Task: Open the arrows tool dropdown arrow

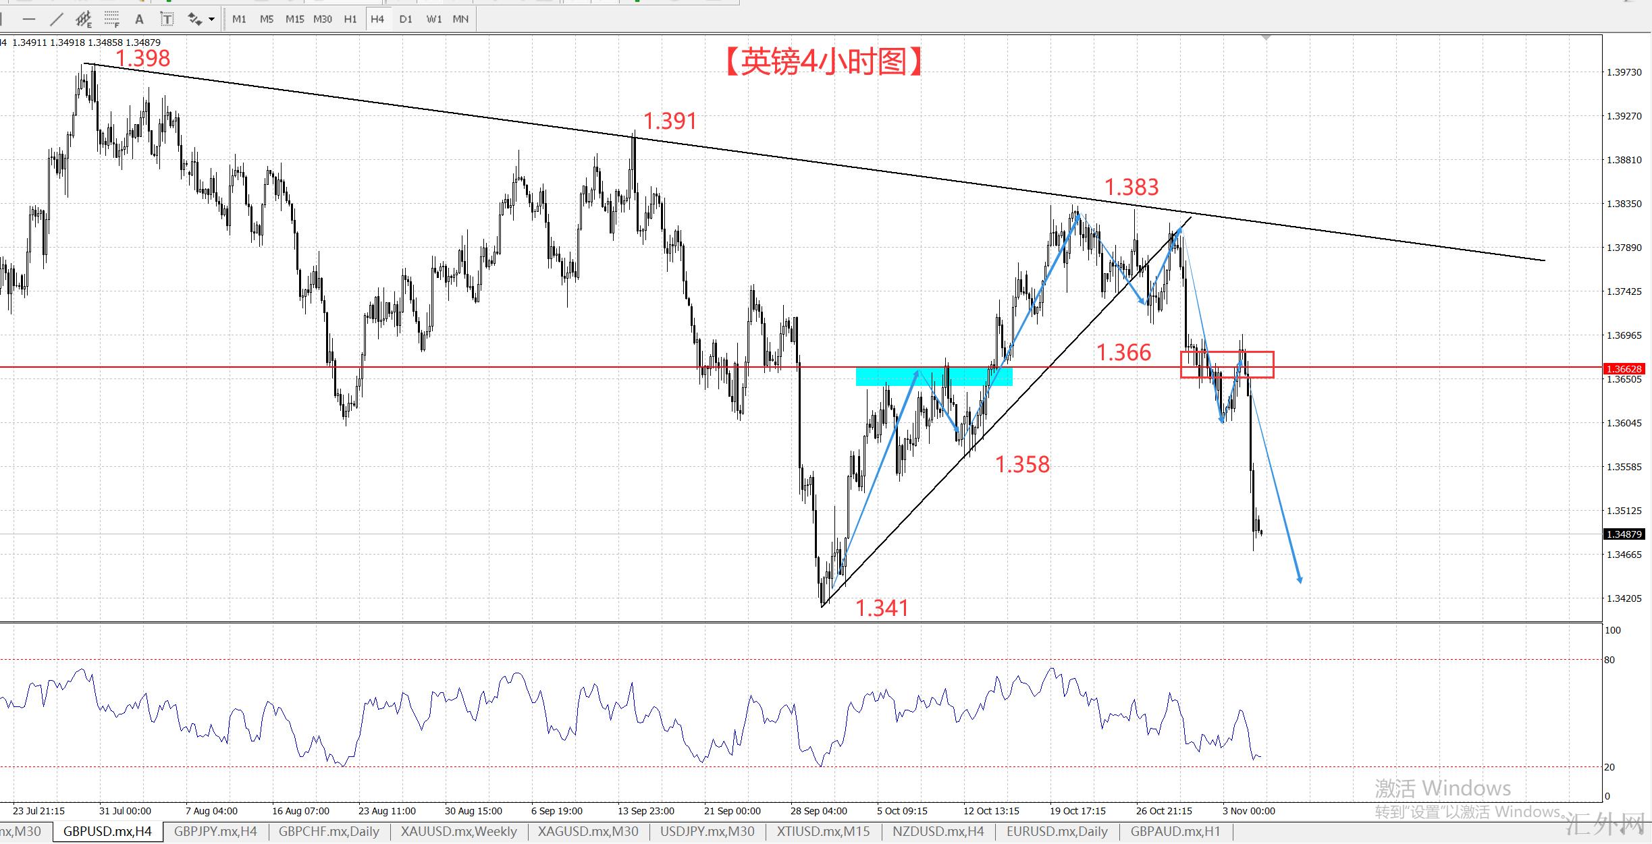Action: click(211, 20)
